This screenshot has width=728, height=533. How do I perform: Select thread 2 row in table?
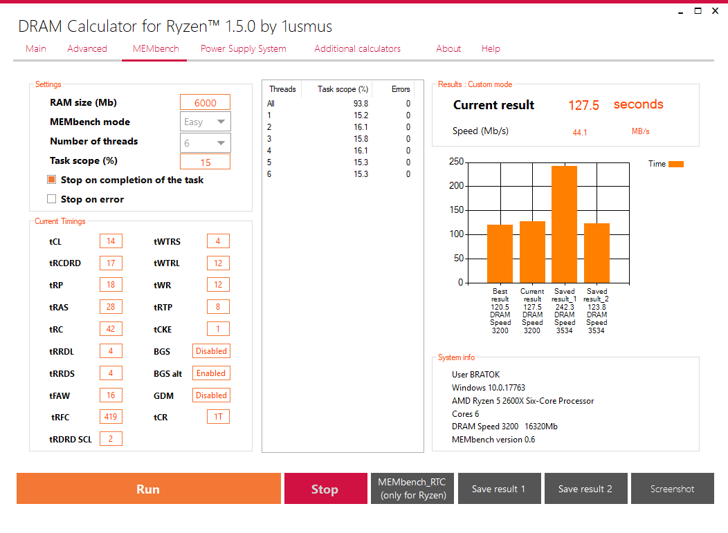[x=339, y=127]
